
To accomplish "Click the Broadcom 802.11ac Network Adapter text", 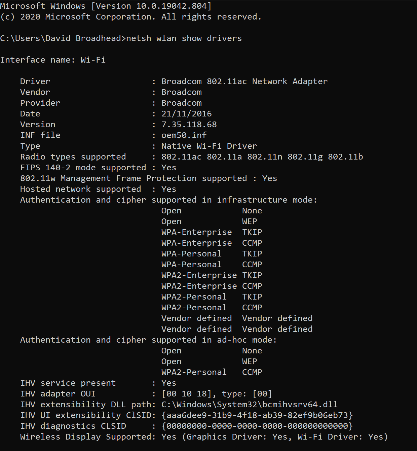I will (244, 81).
